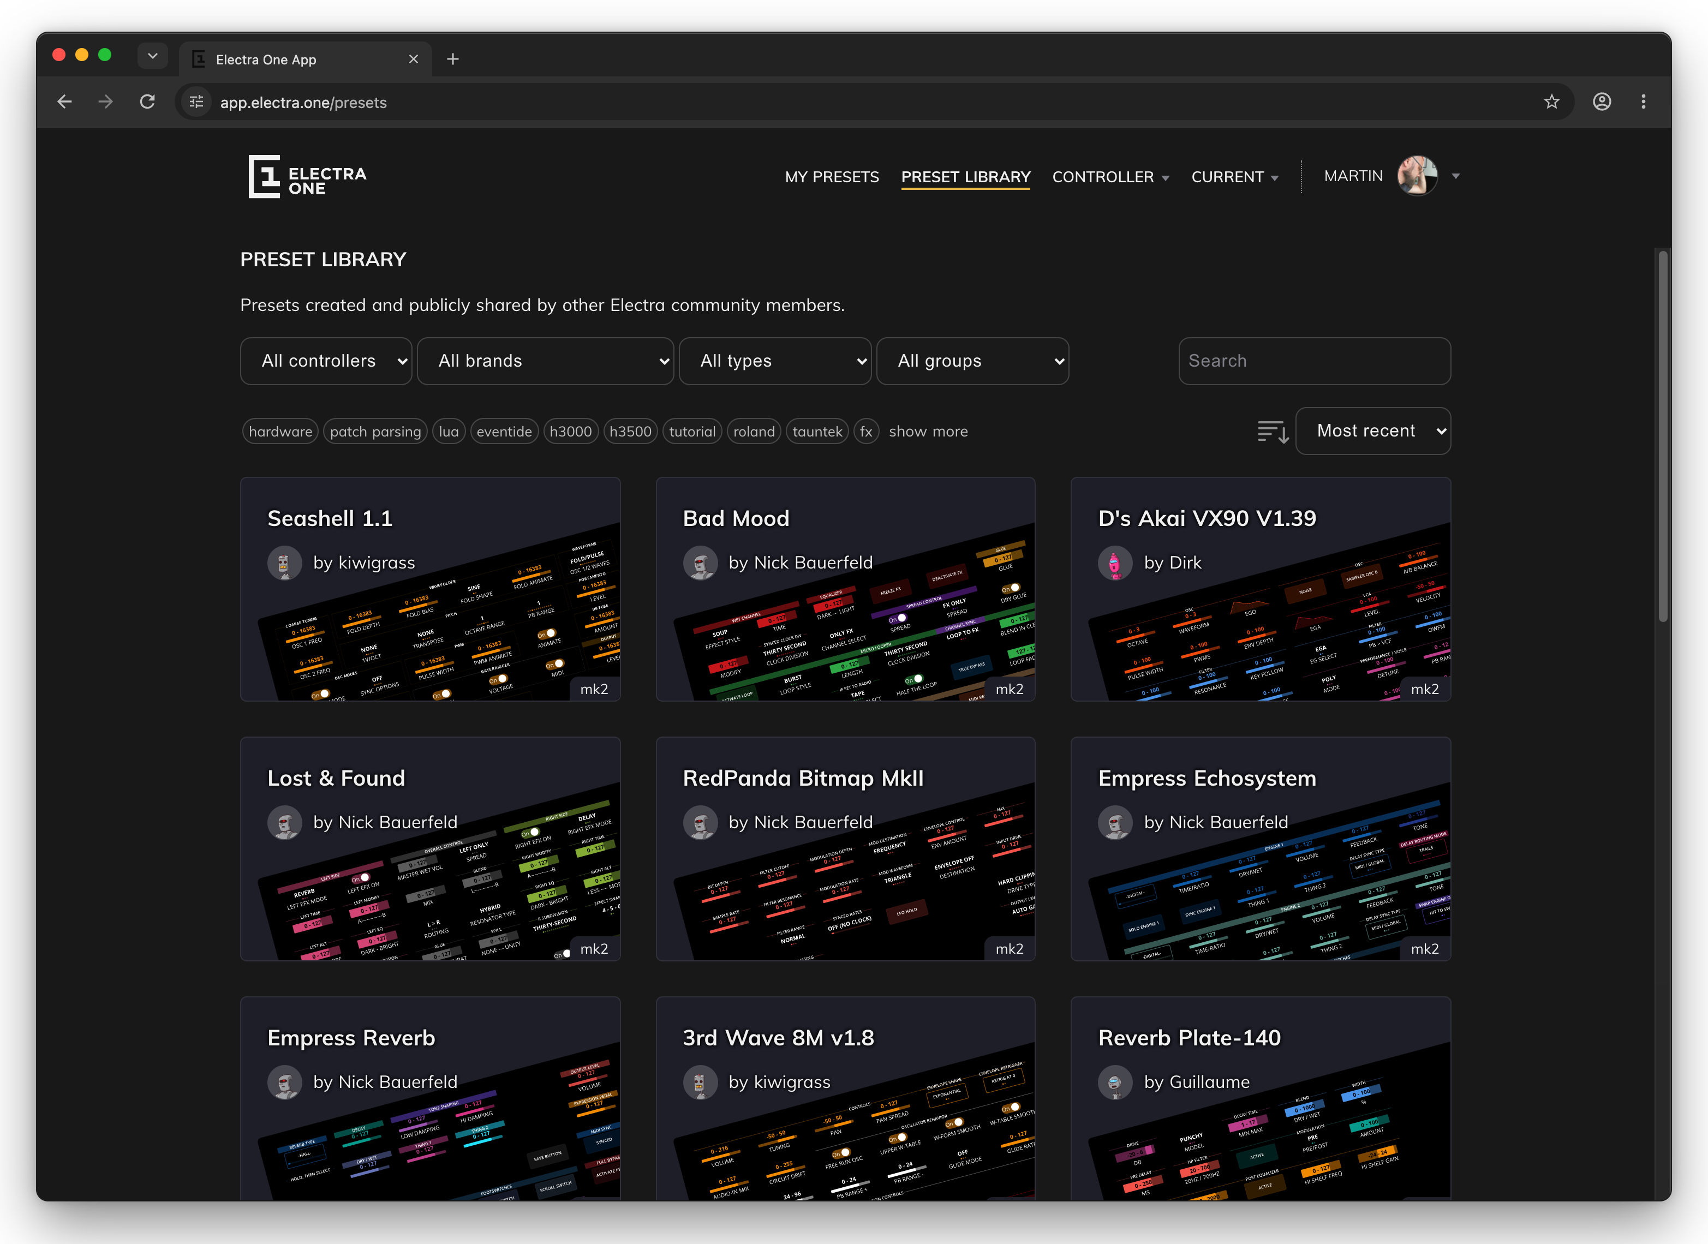Click the browser address bar URL
This screenshot has width=1708, height=1244.
click(303, 103)
